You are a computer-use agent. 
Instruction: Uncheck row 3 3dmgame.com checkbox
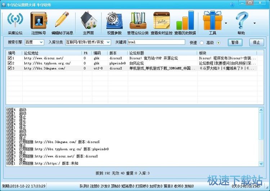pyautogui.click(x=10, y=68)
